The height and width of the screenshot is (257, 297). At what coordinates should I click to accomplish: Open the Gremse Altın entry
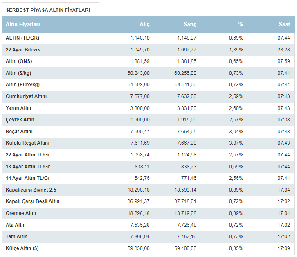click(21, 213)
